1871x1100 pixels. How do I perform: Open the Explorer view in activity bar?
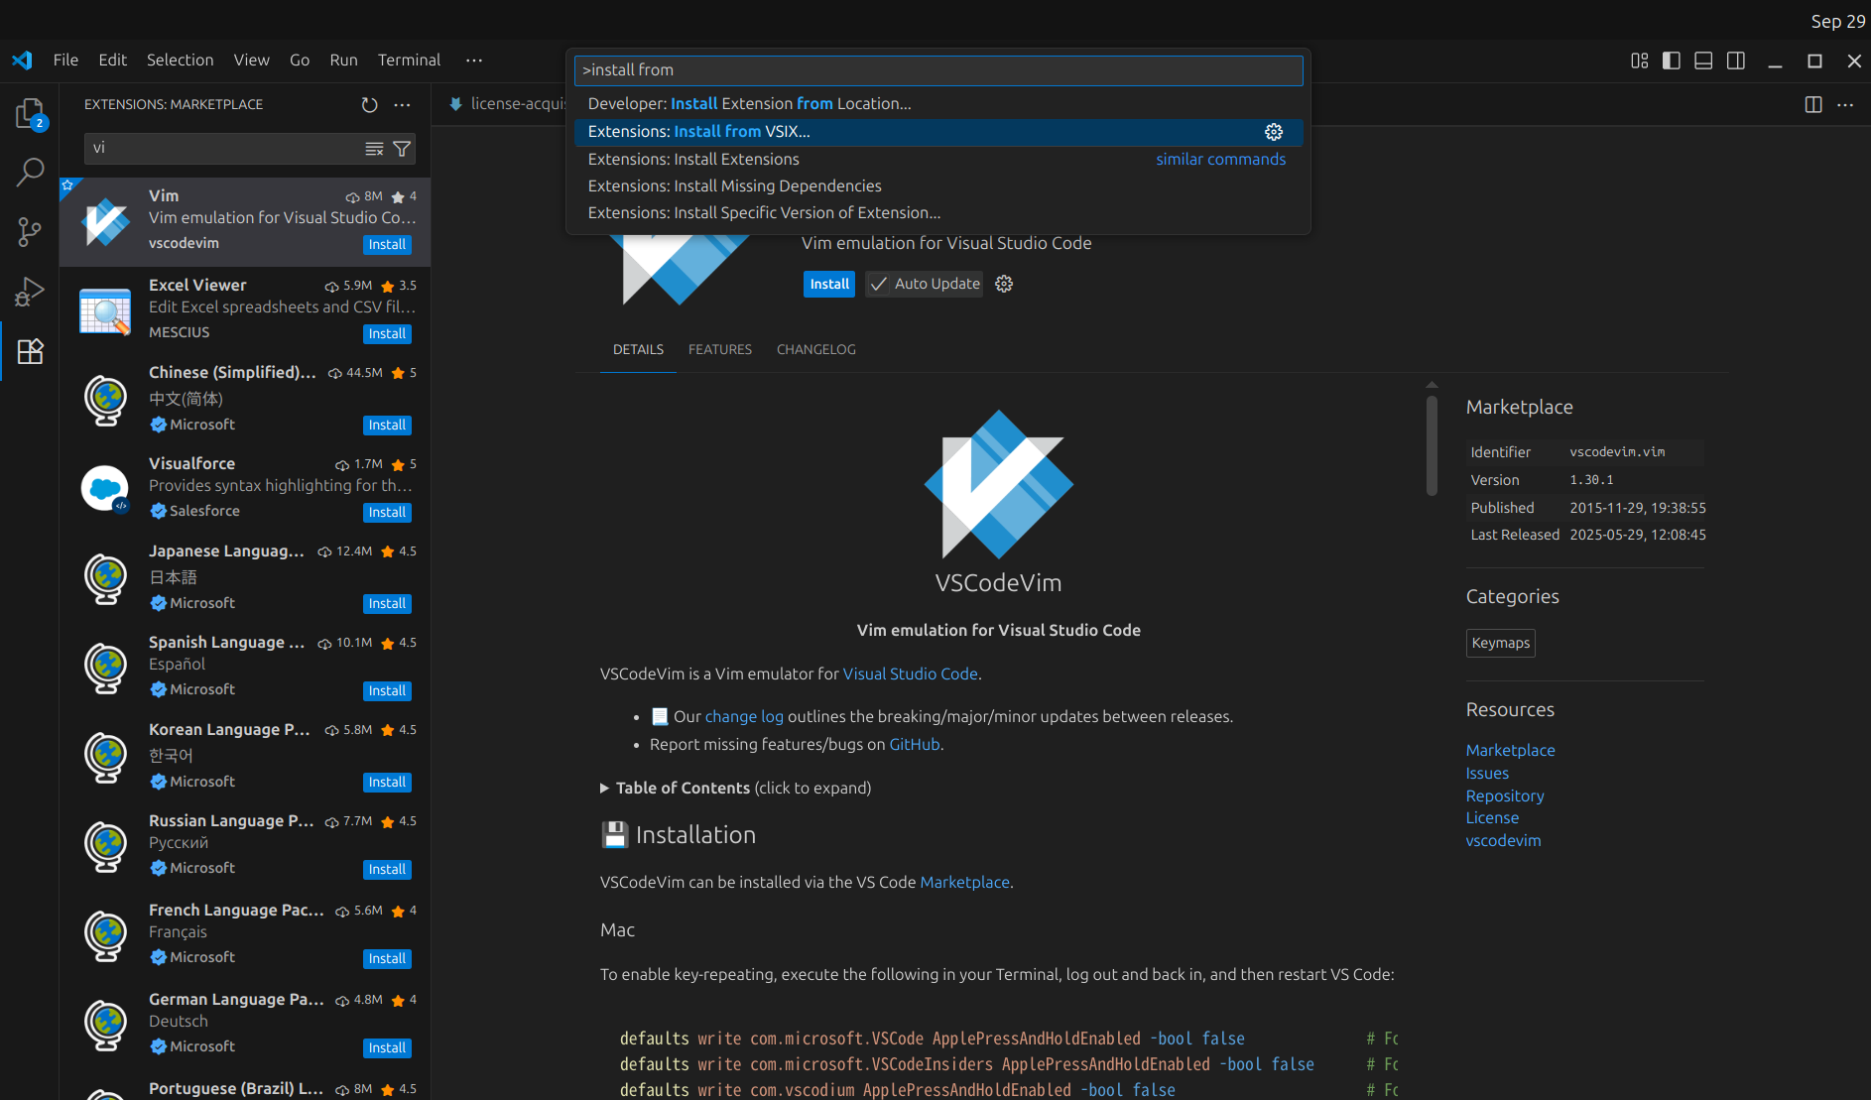(30, 113)
